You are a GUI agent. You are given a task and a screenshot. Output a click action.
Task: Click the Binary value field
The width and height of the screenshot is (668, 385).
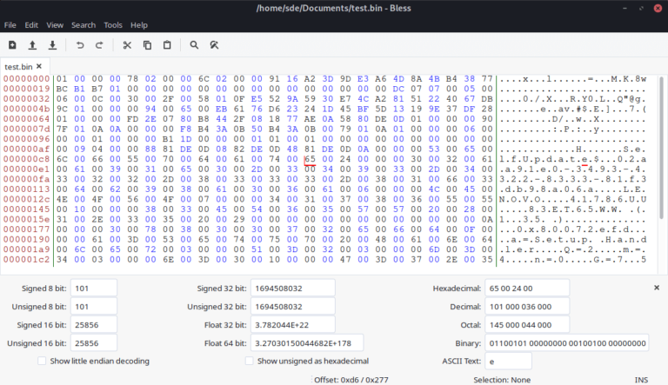click(566, 342)
